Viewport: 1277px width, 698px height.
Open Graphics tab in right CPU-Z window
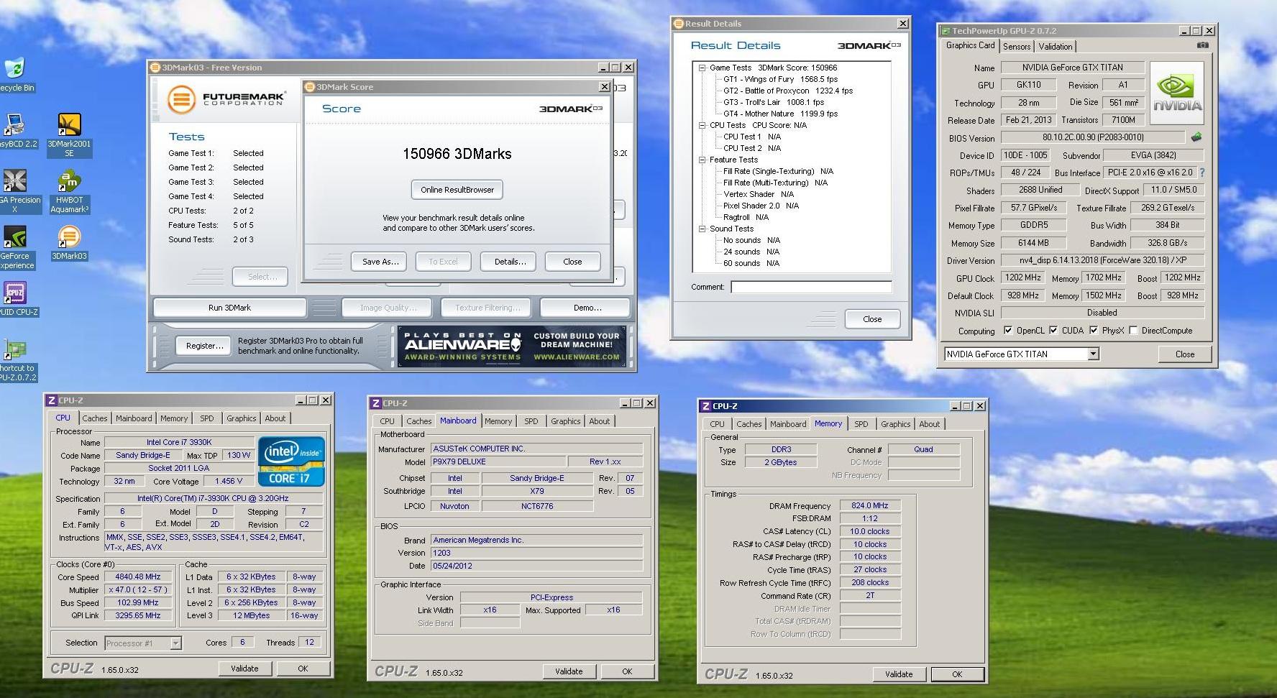[896, 424]
